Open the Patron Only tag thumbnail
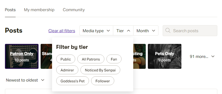The image size is (222, 94). 22,56
